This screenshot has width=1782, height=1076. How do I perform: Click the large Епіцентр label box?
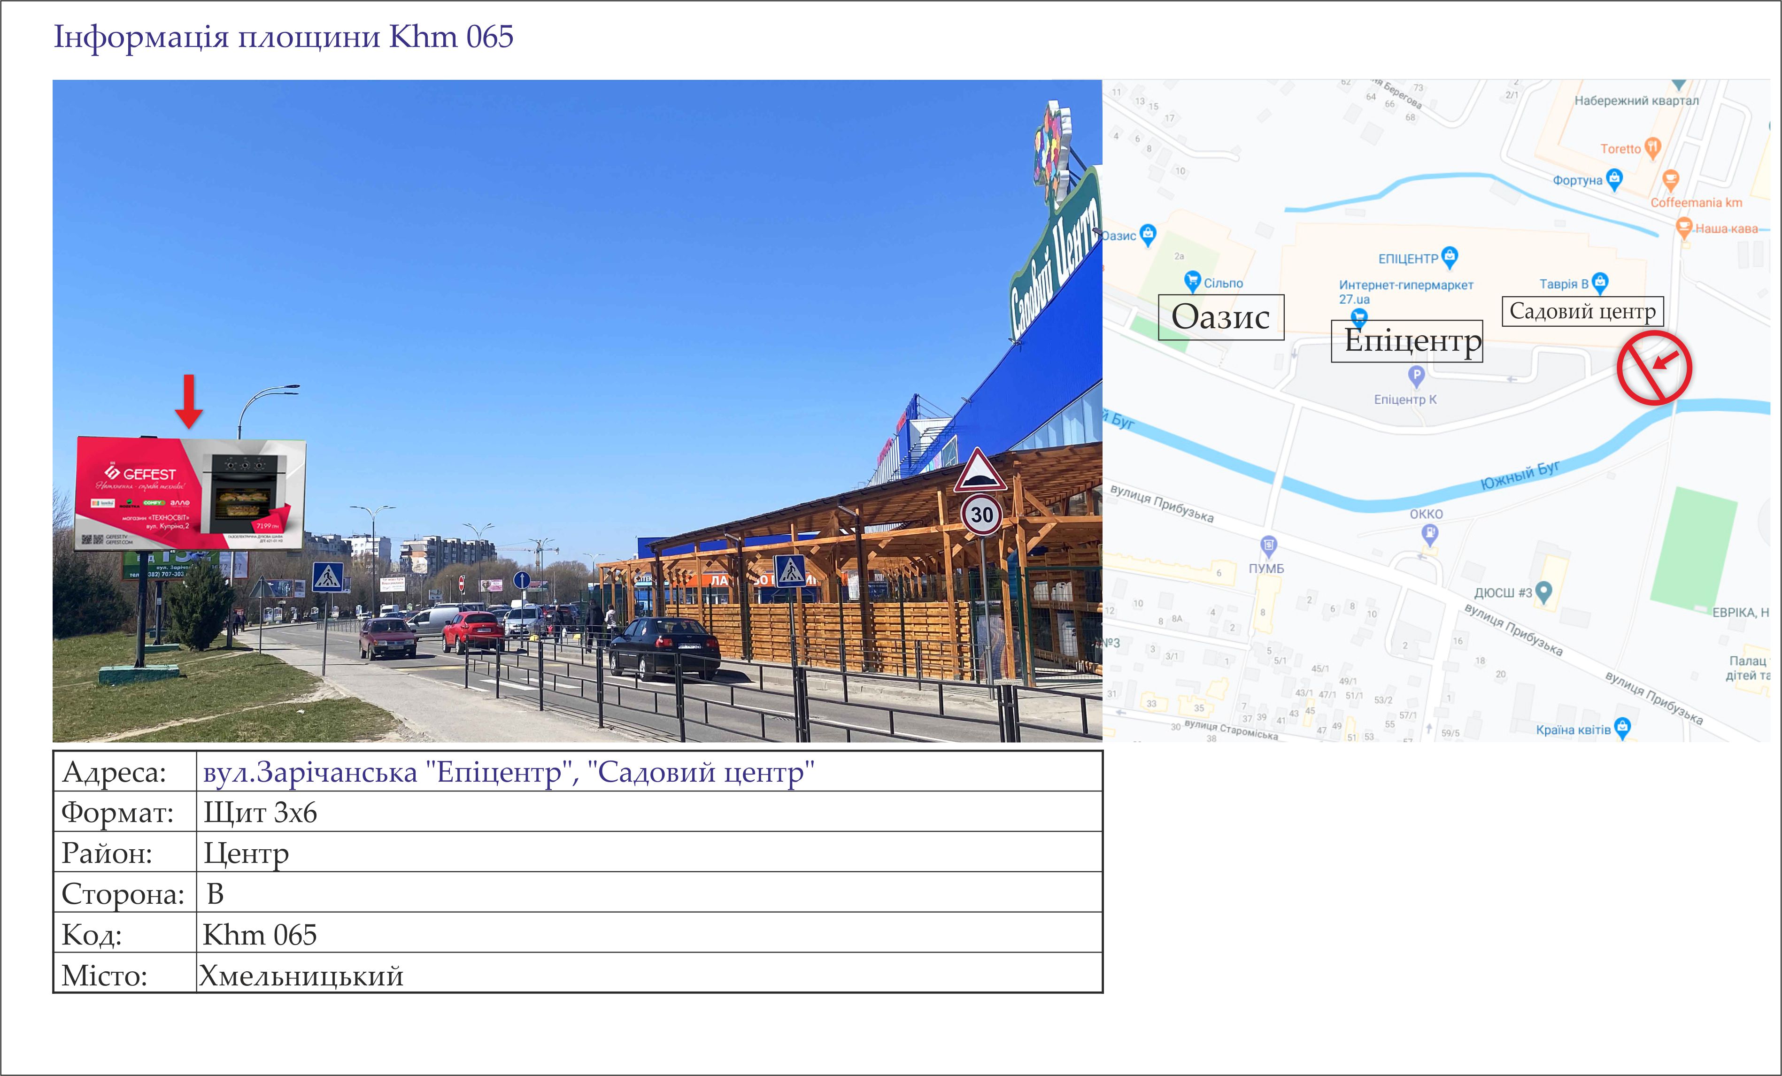[1407, 340]
